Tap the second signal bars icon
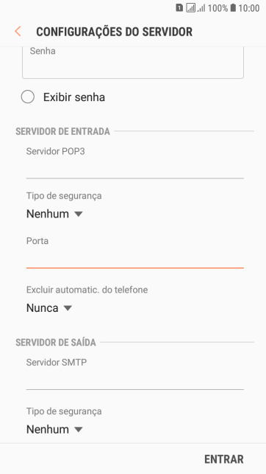The width and height of the screenshot is (266, 474). pos(201,8)
